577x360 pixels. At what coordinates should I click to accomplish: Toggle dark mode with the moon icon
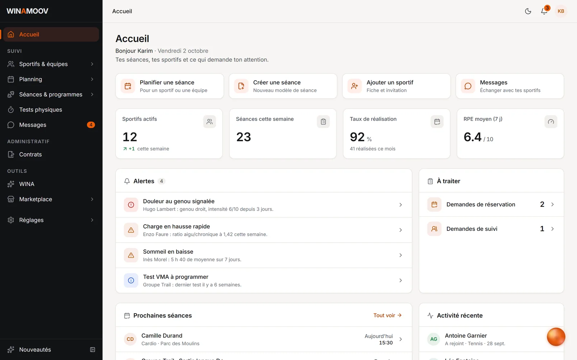pos(528,11)
